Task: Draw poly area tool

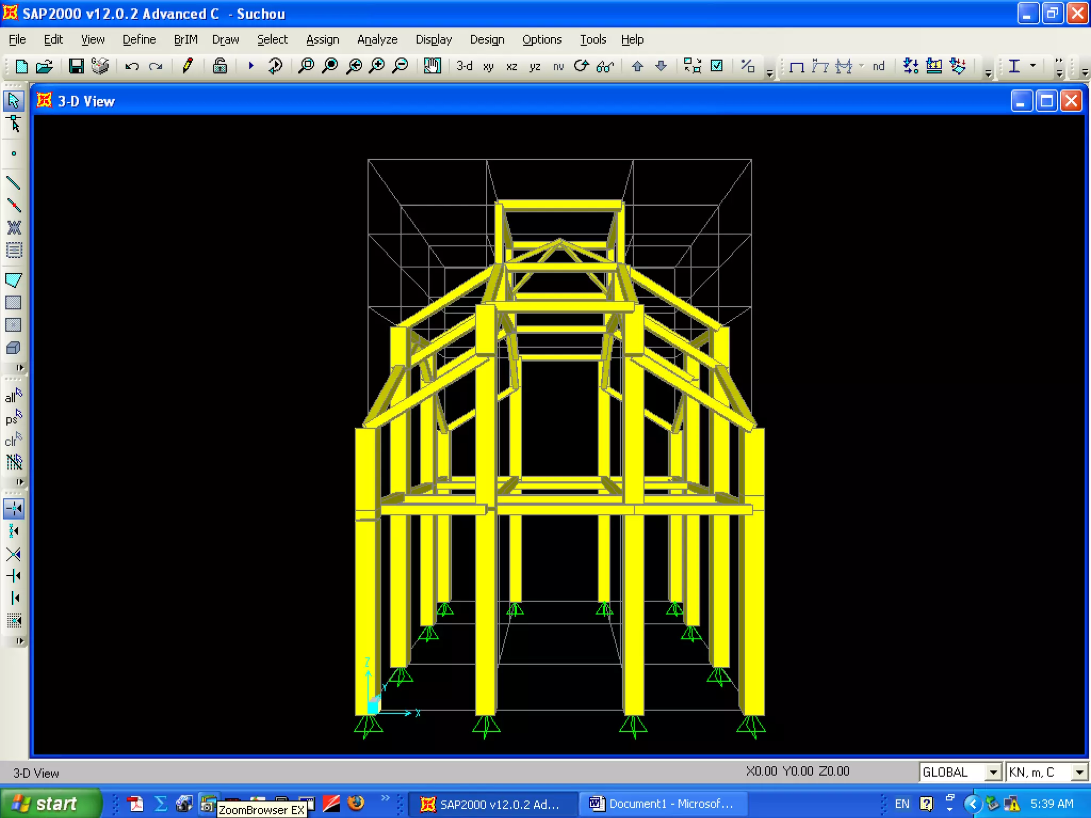Action: 14,280
